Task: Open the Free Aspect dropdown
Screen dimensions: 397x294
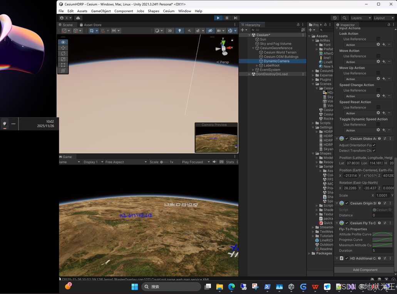Action: click(126, 162)
